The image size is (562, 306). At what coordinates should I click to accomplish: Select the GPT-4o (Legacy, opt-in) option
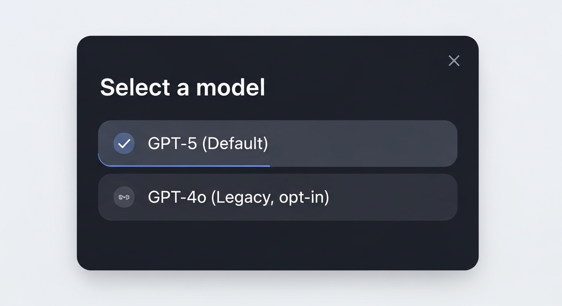(x=277, y=197)
